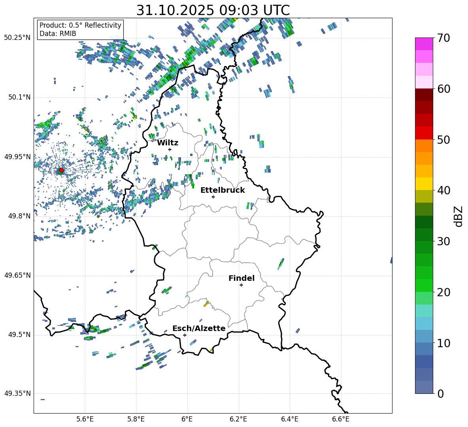Click the 20 tick label on colorbar
468x427 pixels.
click(443, 292)
